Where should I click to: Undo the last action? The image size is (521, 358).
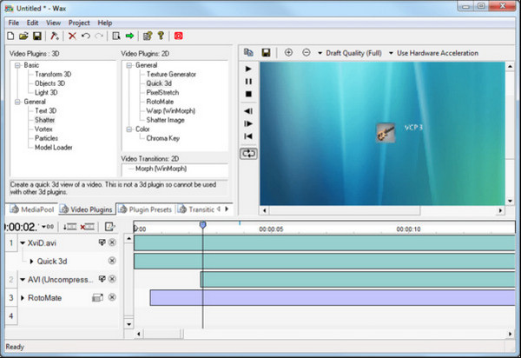tap(86, 36)
